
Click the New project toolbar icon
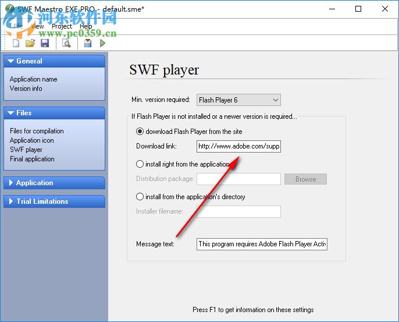tap(16, 43)
